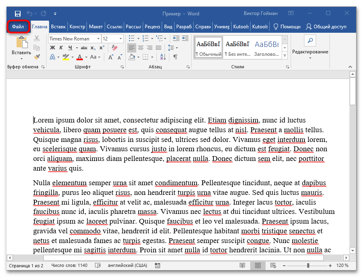Toggle bold Ж formatting
Screen dimensions: 363x277
pyautogui.click(x=52, y=48)
